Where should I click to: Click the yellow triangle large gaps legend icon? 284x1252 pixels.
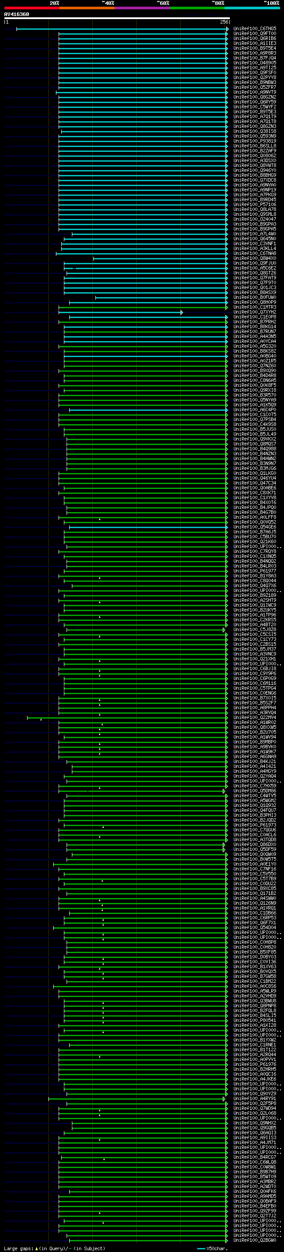point(36,1248)
